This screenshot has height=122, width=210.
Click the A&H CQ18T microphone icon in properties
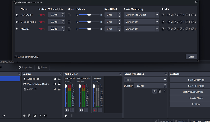[17, 15]
